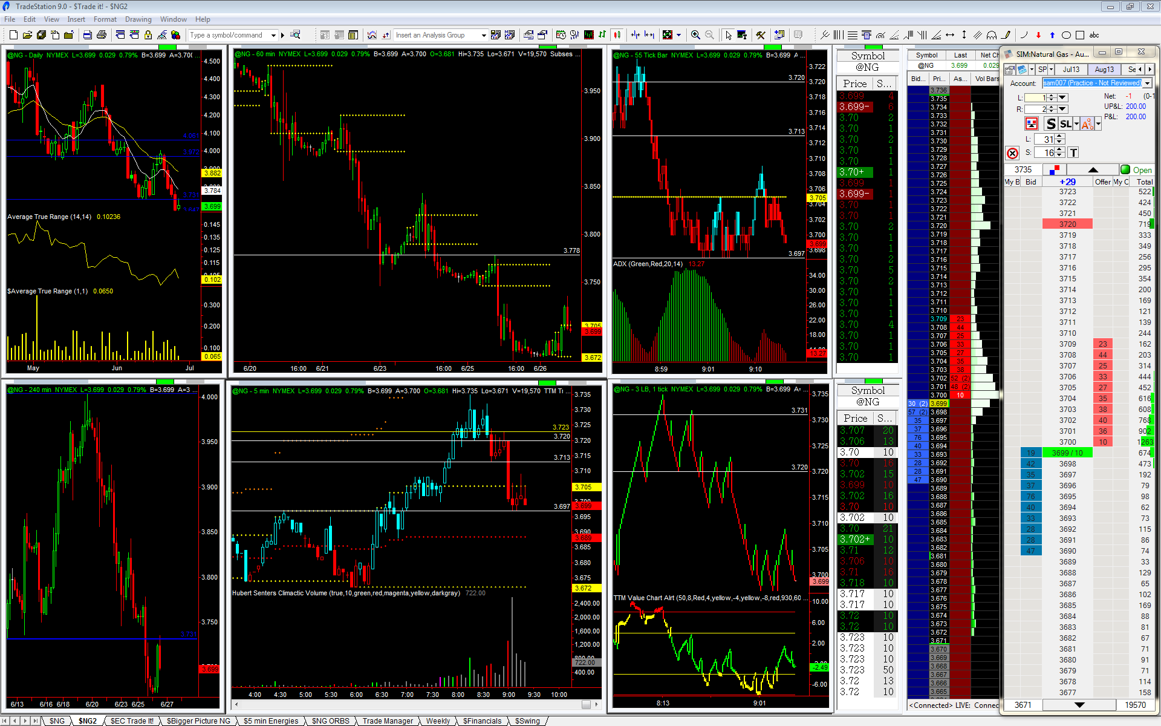Click the symbol lookup magnifier icon
Screen dimensions: 1161x726
point(295,35)
